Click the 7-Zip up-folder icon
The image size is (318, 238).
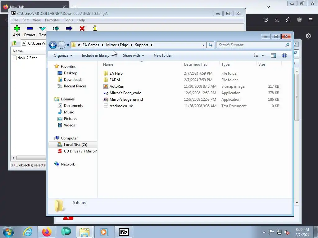pos(14,43)
